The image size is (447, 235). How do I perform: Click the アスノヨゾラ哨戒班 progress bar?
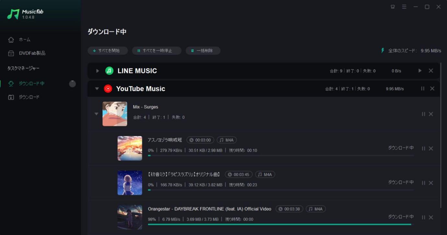pyautogui.click(x=281, y=155)
